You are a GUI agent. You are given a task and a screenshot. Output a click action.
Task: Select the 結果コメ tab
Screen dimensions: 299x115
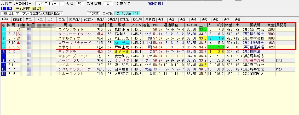pos(75,19)
